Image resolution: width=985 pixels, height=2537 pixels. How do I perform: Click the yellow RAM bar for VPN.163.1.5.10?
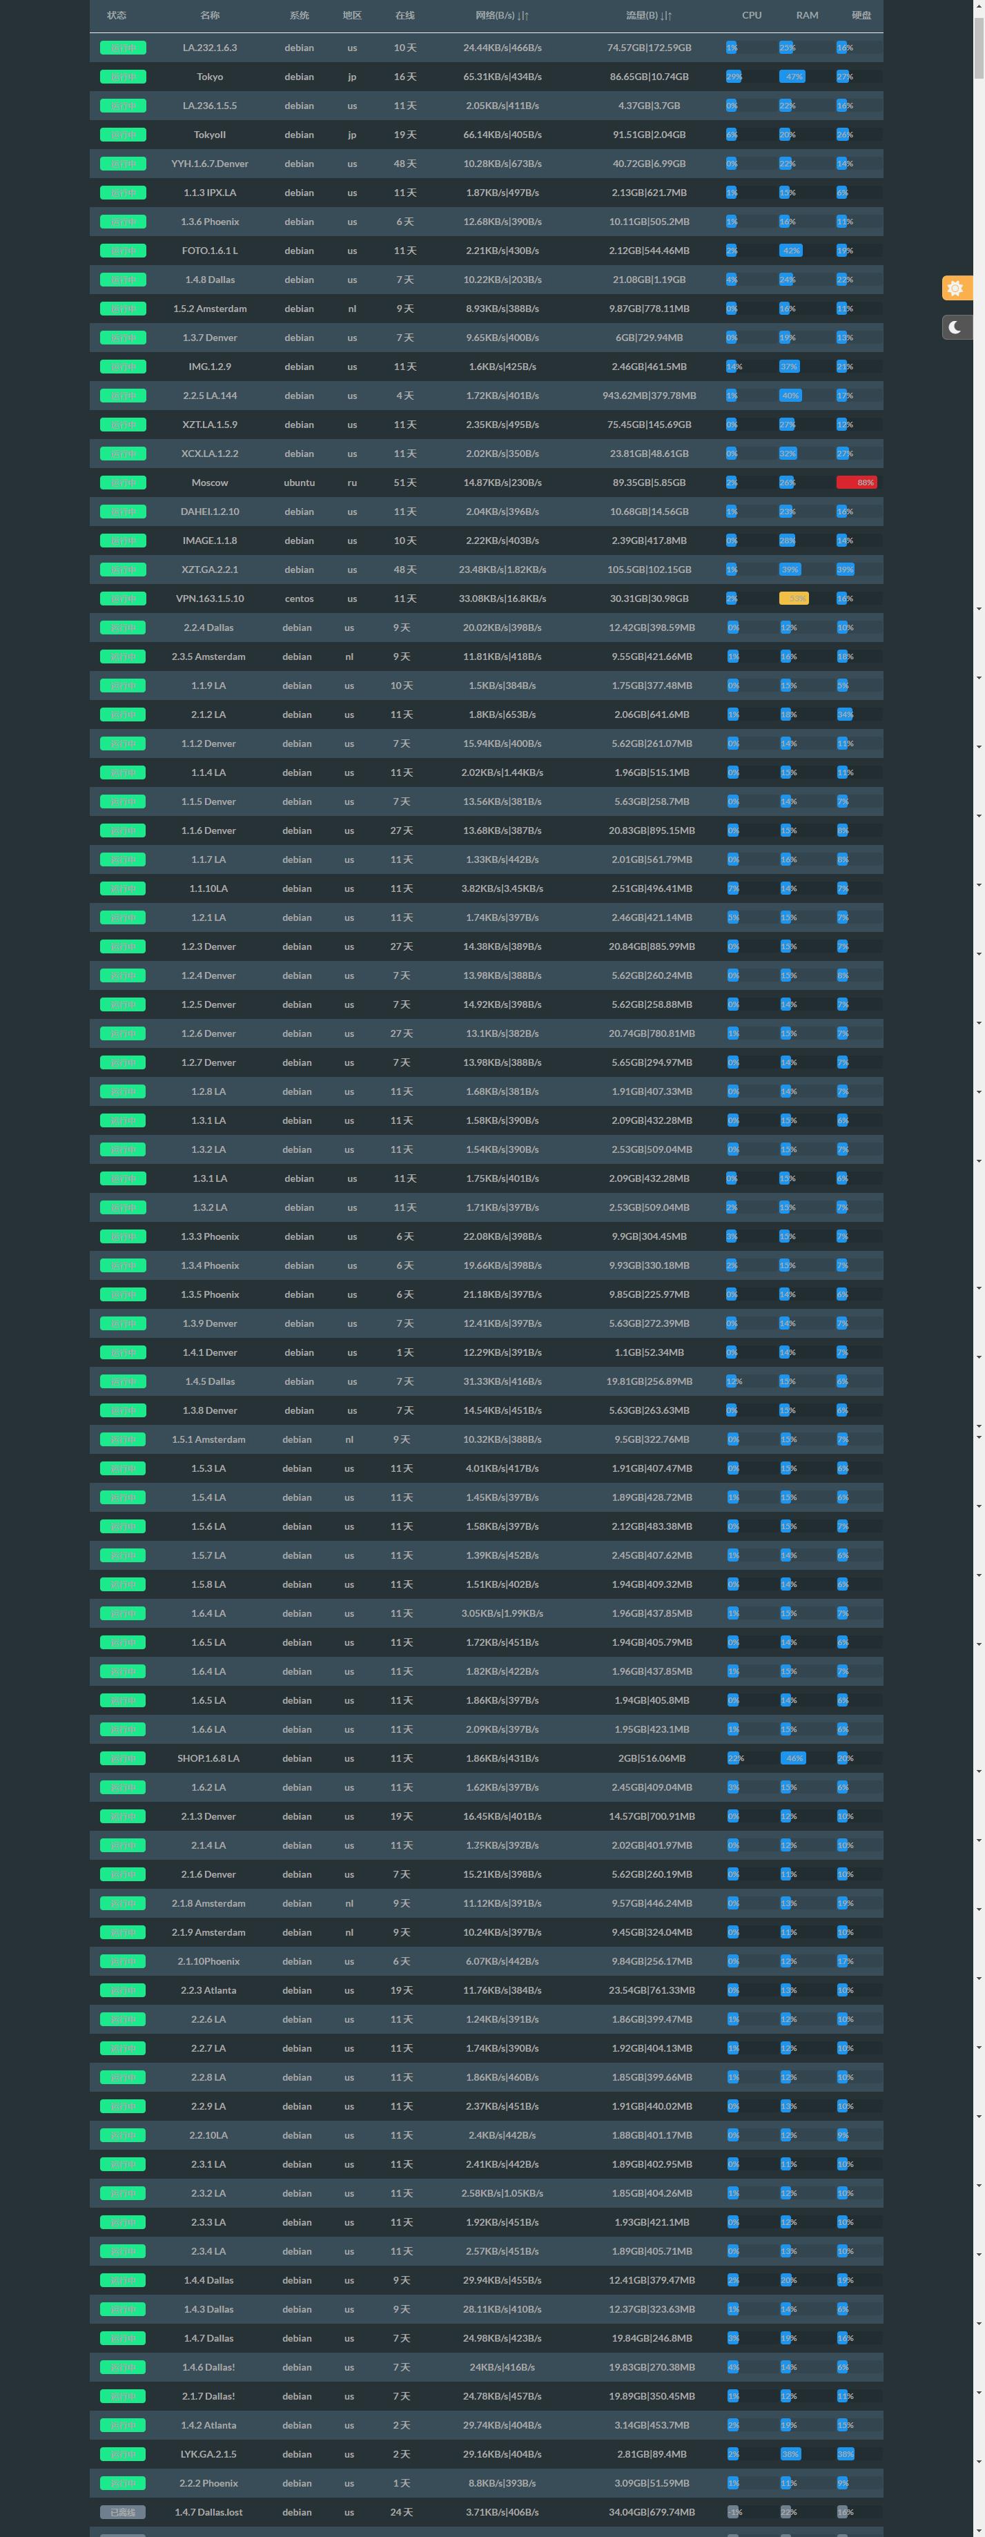793,599
